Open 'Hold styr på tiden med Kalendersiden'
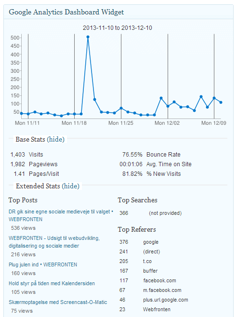This screenshot has width=237, height=317. click(x=52, y=283)
